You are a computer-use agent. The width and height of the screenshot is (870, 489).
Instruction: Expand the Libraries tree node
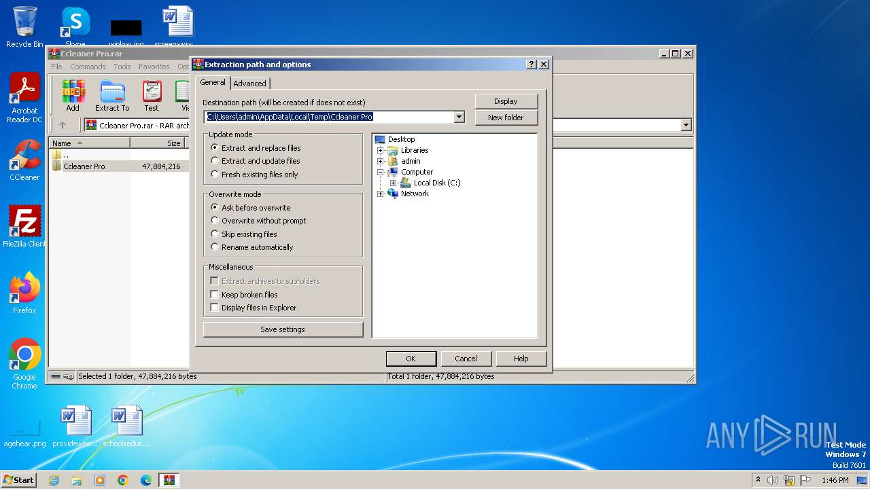pos(380,150)
